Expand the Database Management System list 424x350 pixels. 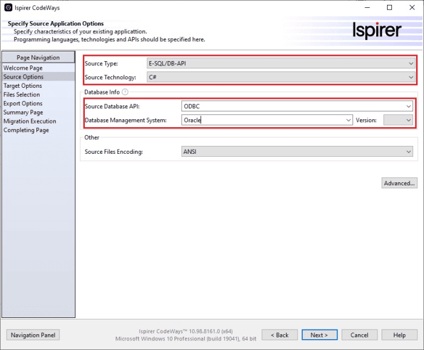coord(348,120)
